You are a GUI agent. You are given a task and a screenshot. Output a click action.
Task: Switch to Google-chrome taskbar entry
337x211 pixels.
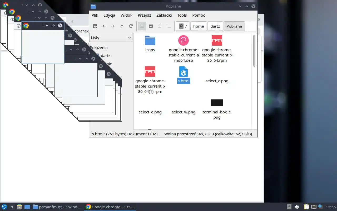coord(110,207)
